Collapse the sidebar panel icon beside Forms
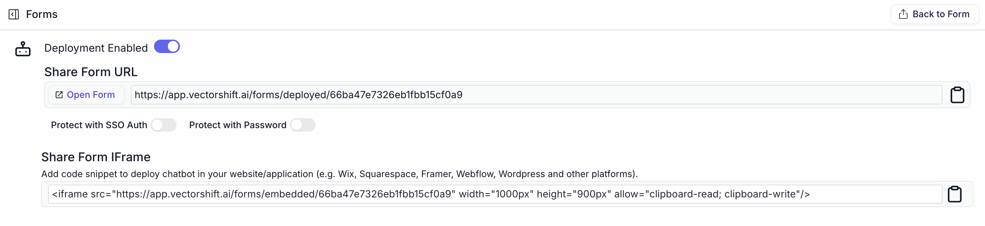The height and width of the screenshot is (226, 985). click(x=14, y=14)
